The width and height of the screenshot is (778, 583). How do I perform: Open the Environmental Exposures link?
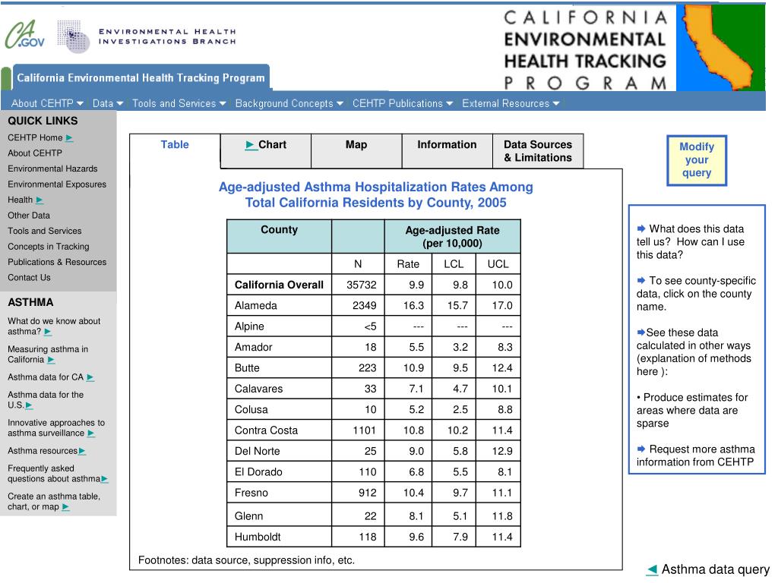click(57, 184)
